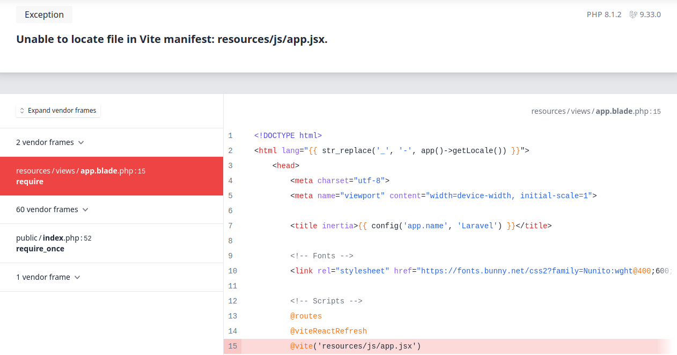Click the up-down arrows icon on Expand vendor frames
Image resolution: width=677 pixels, height=355 pixels.
coord(22,110)
